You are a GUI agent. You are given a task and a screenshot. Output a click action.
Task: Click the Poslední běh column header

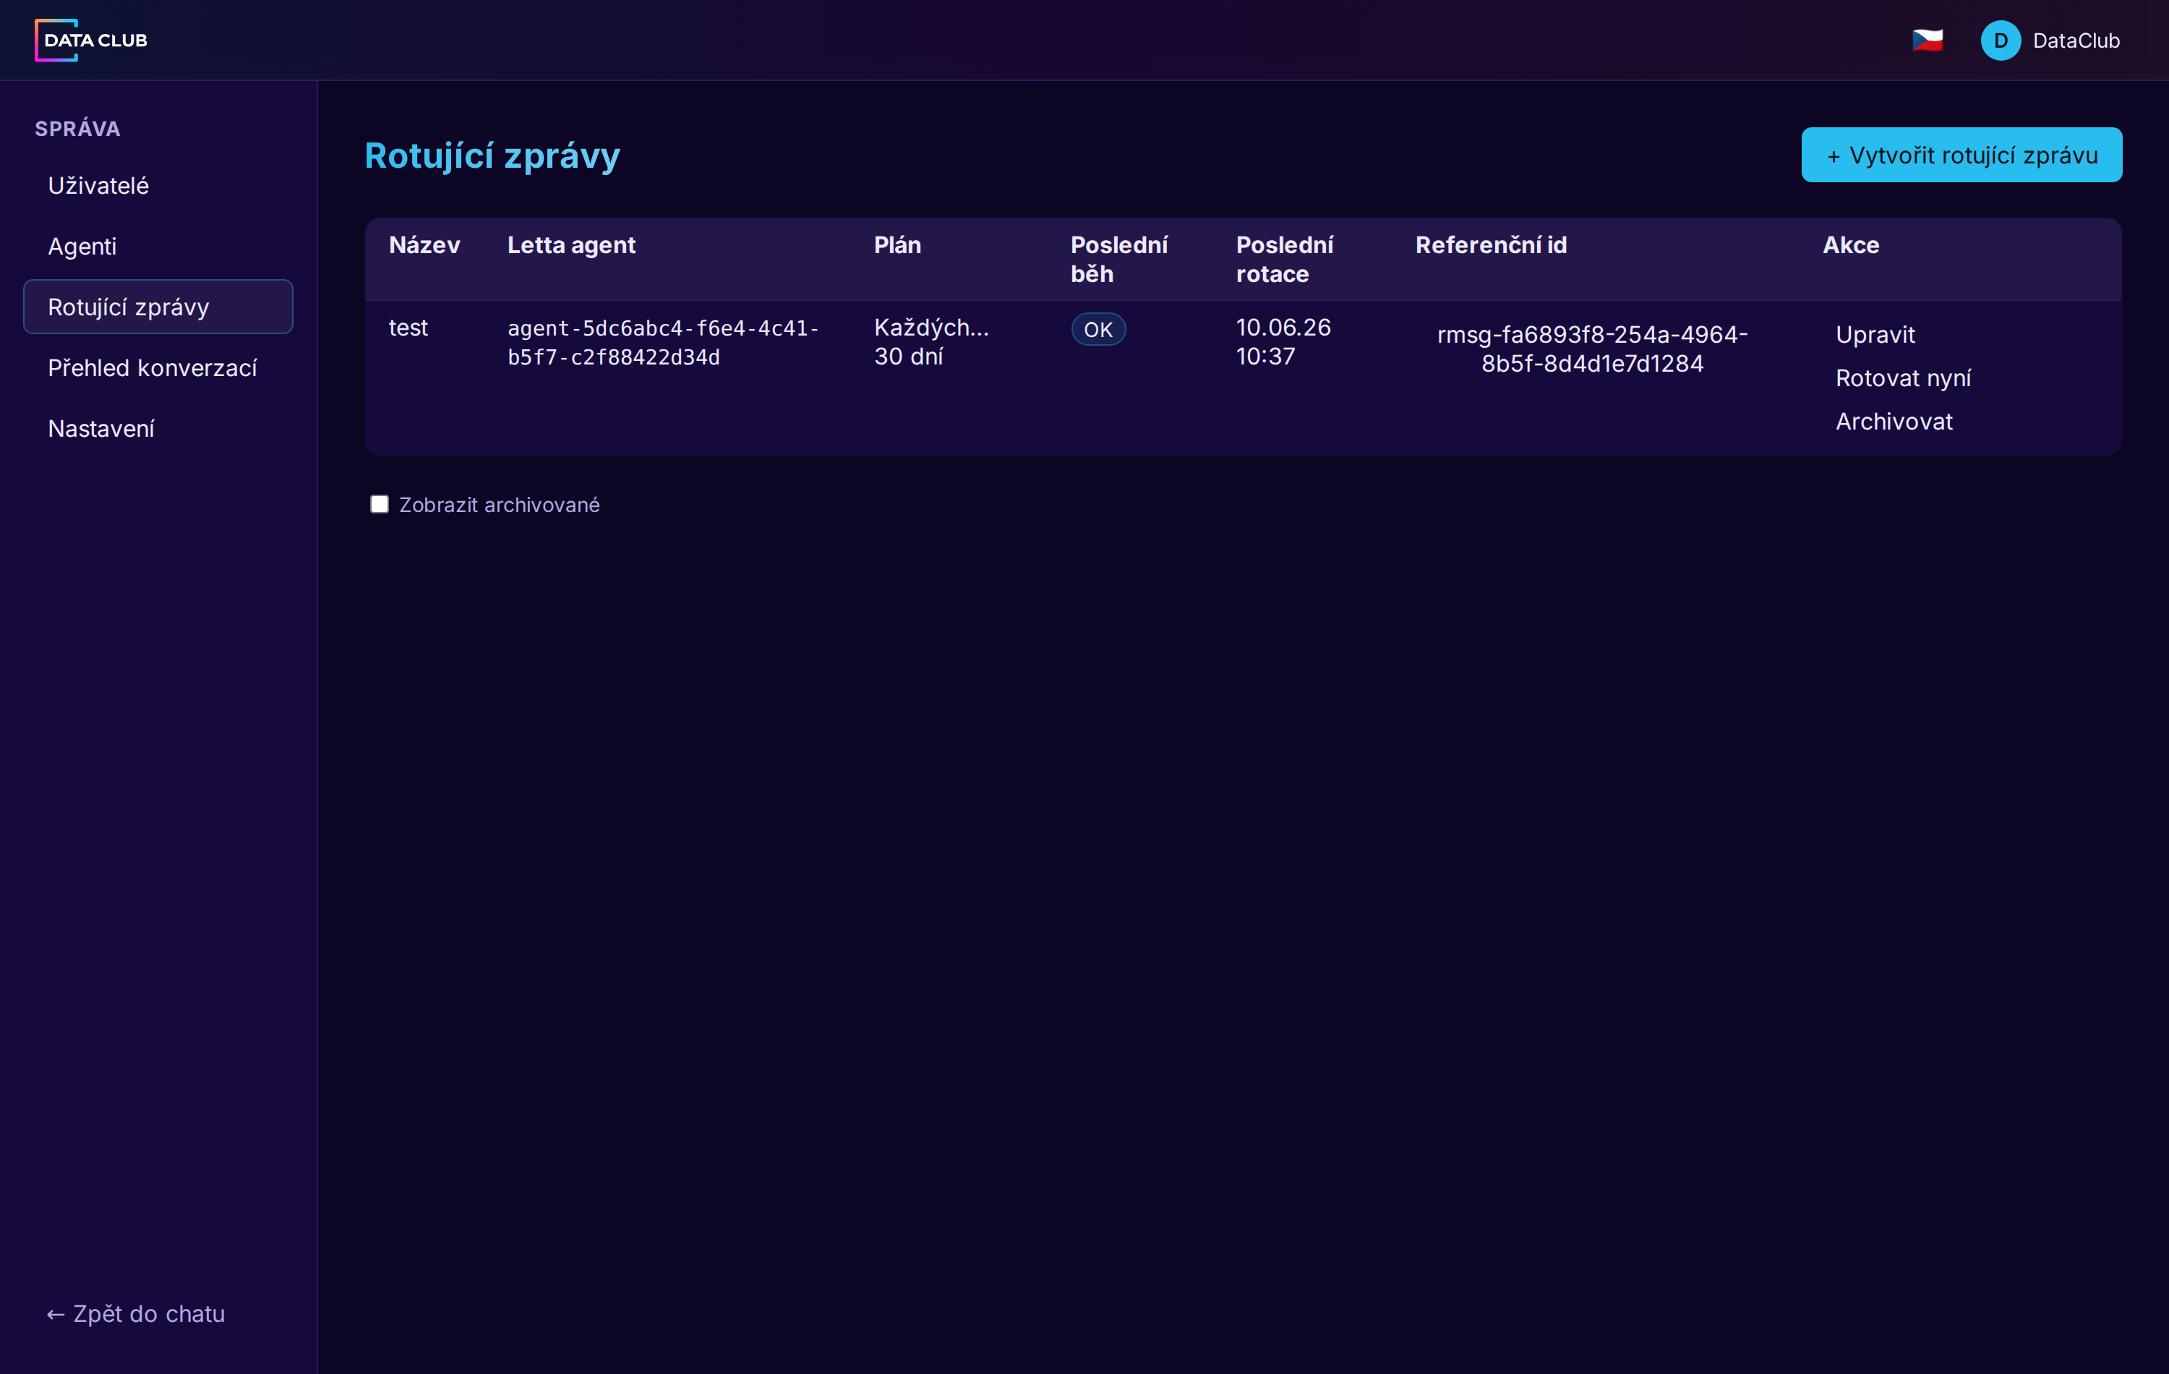(1118, 260)
